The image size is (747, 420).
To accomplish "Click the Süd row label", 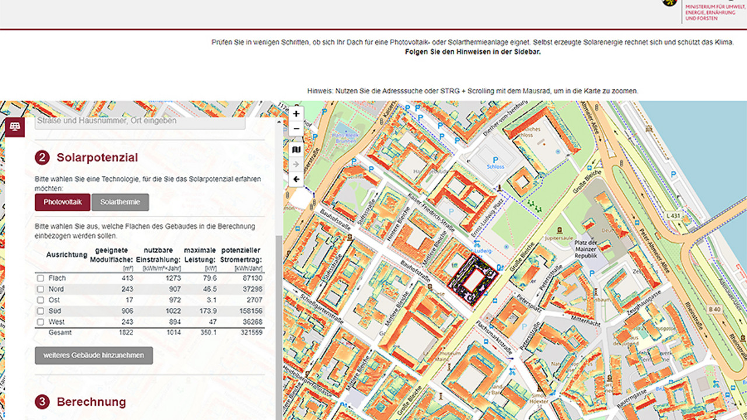I will 54,311.
